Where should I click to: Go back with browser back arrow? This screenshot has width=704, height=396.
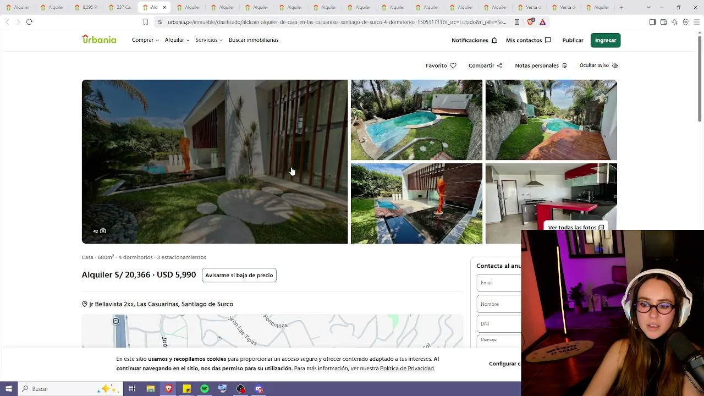[7, 22]
